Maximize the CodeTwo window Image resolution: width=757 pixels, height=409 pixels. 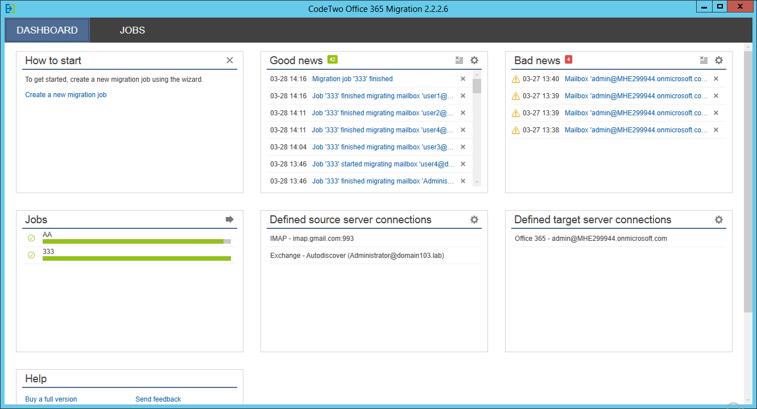(719, 6)
